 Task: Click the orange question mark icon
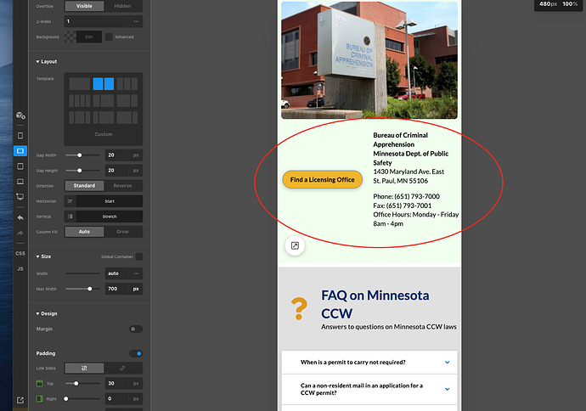[299, 308]
